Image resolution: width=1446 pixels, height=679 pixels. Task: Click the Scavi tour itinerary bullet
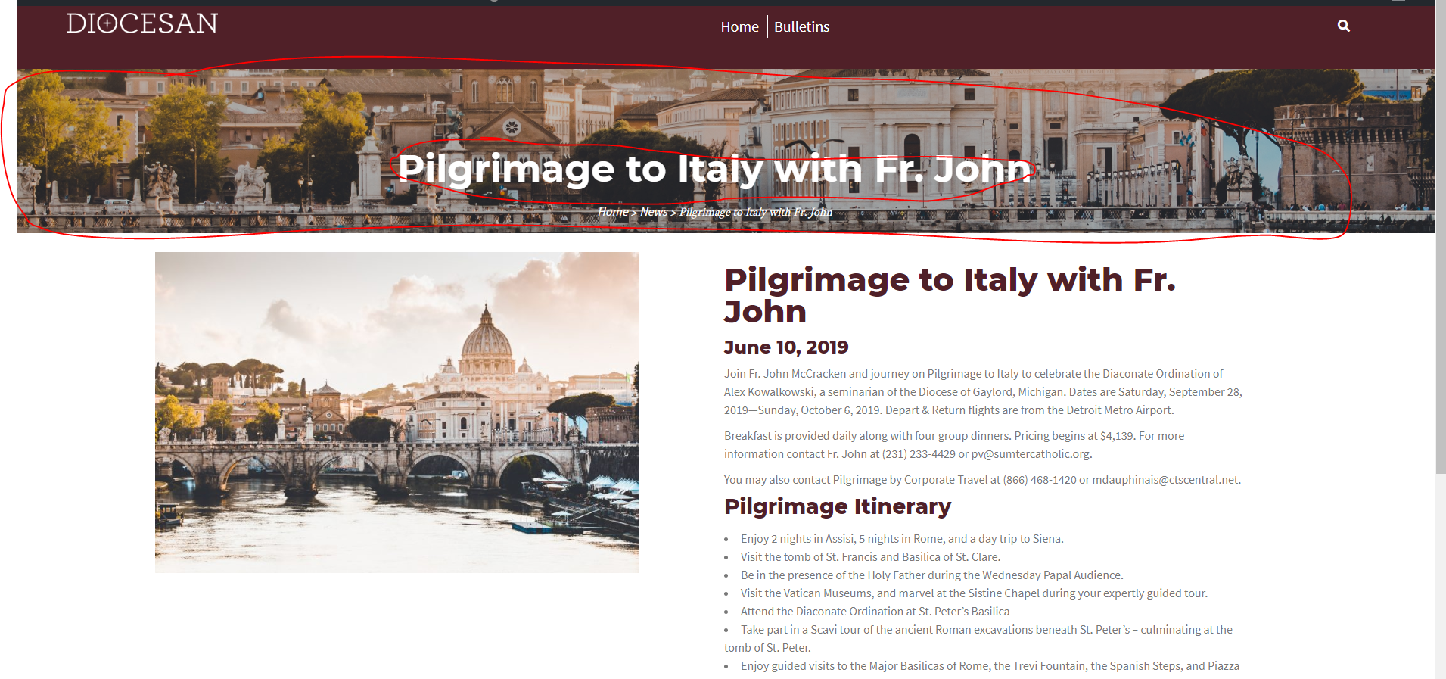pos(978,639)
